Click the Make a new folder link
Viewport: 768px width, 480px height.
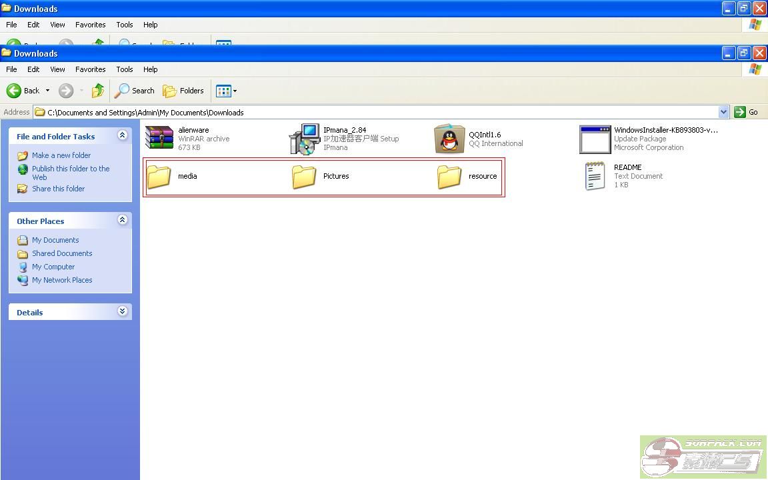(61, 155)
